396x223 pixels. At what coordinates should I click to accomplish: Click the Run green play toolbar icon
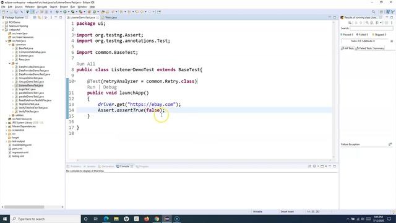click(65, 12)
